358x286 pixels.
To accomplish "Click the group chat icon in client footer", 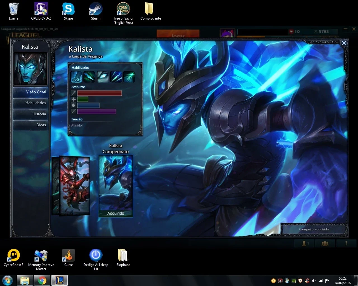I will tap(325, 243).
